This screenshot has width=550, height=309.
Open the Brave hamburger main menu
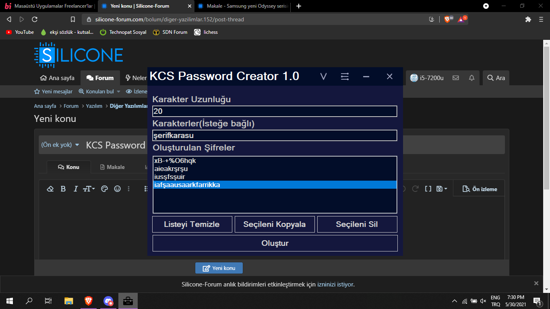(x=541, y=19)
